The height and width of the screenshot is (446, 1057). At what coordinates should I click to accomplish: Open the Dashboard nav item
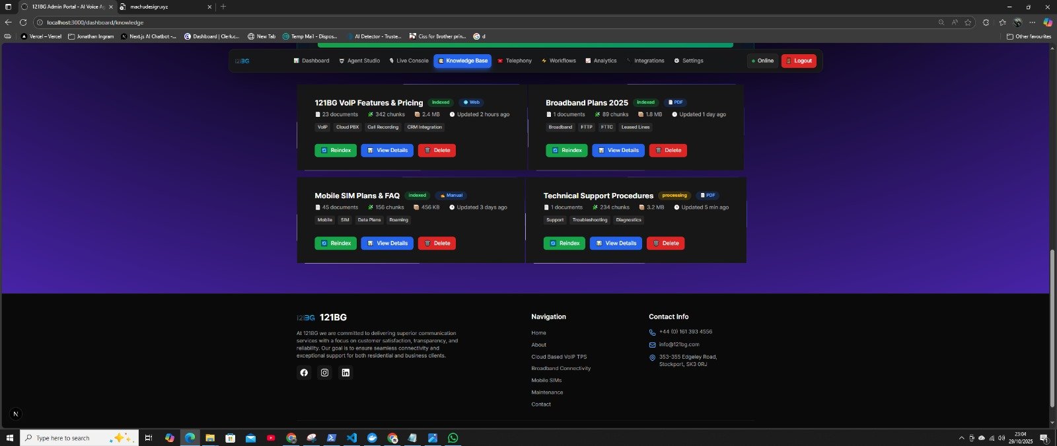point(311,61)
